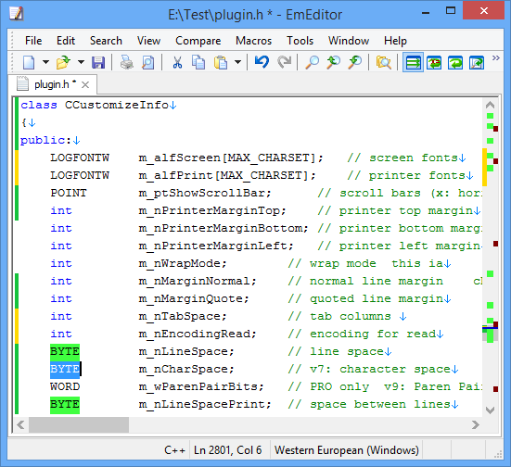
Task: Click the New file icon
Action: (29, 62)
